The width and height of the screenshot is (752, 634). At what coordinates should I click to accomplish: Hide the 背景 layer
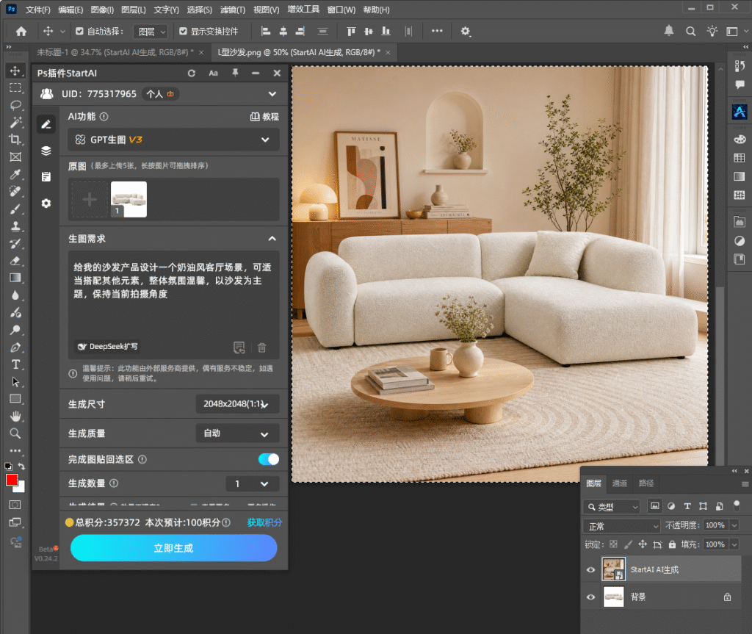click(x=591, y=597)
